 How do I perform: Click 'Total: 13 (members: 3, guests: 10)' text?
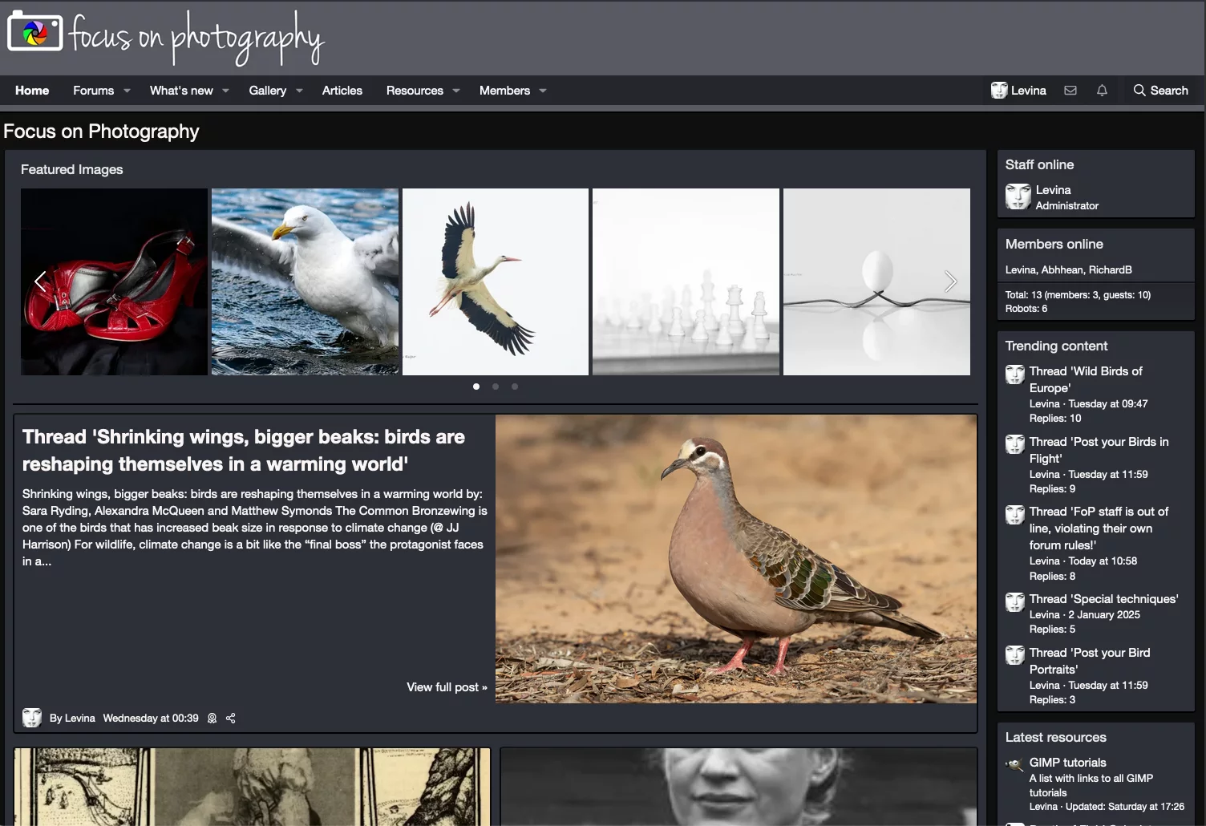point(1078,295)
